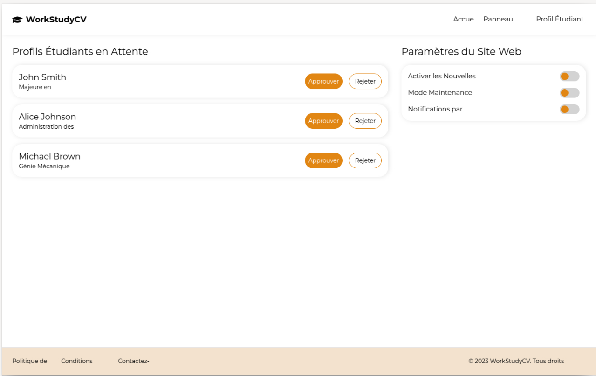Reject Michael Brown's pending profile
This screenshot has height=376, width=596.
click(x=365, y=160)
